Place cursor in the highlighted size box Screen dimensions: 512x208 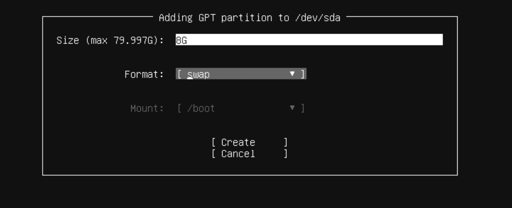coord(308,39)
